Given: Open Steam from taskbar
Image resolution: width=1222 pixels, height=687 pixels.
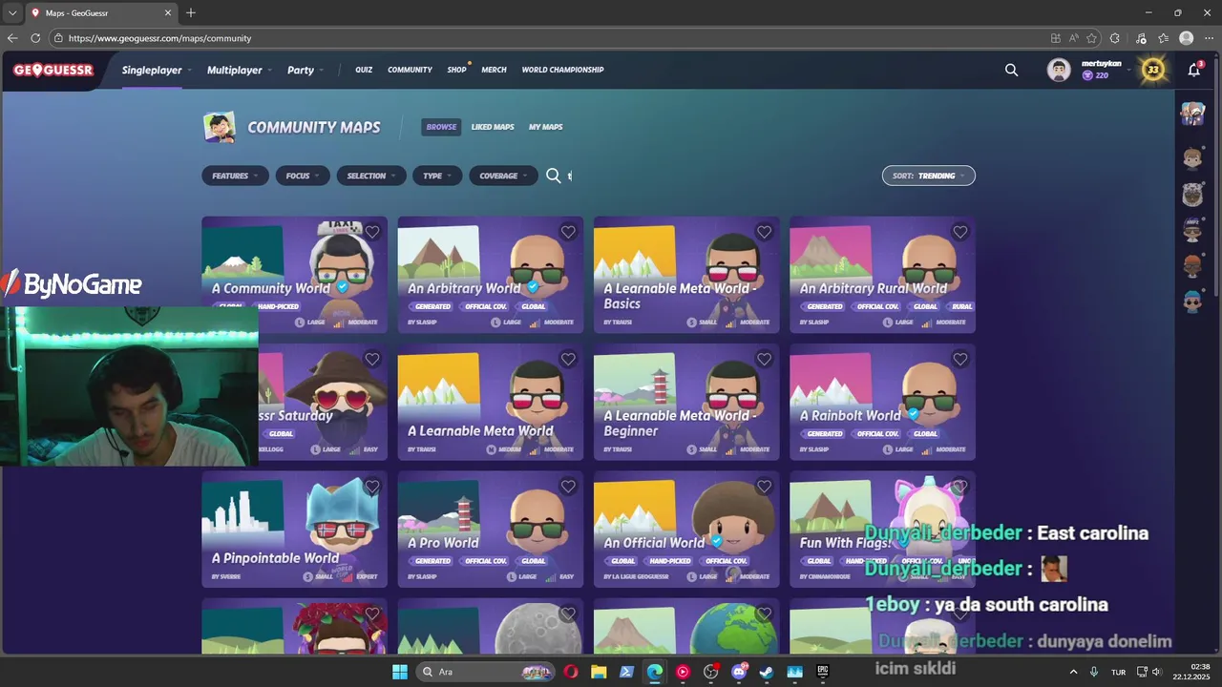Looking at the screenshot, I should tap(767, 672).
